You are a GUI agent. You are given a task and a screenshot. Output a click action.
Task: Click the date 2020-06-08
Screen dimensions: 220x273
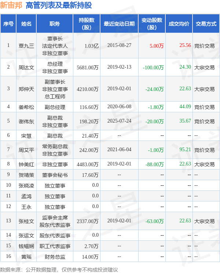click(x=119, y=106)
